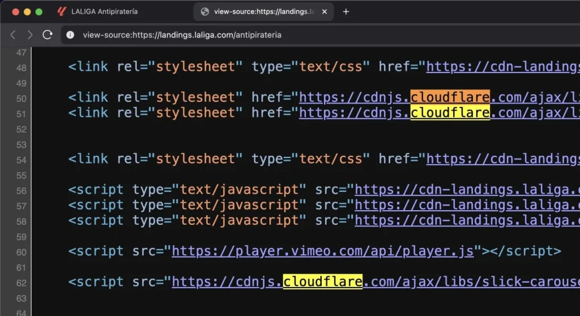Open the cdn-landings stylesheet link on line 48

[x=503, y=67]
